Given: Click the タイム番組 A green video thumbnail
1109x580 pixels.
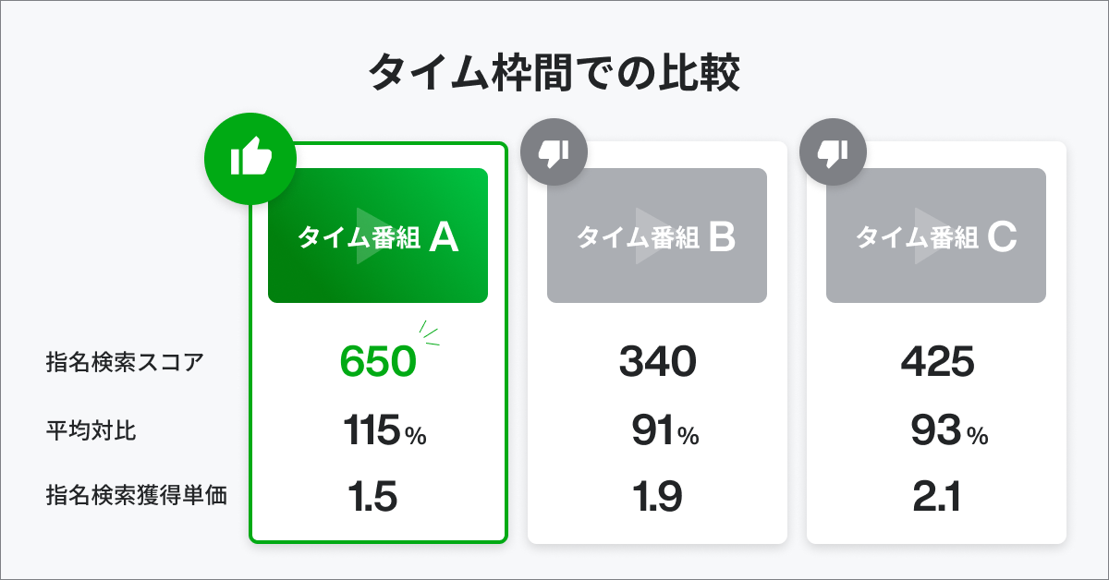Looking at the screenshot, I should 378,236.
